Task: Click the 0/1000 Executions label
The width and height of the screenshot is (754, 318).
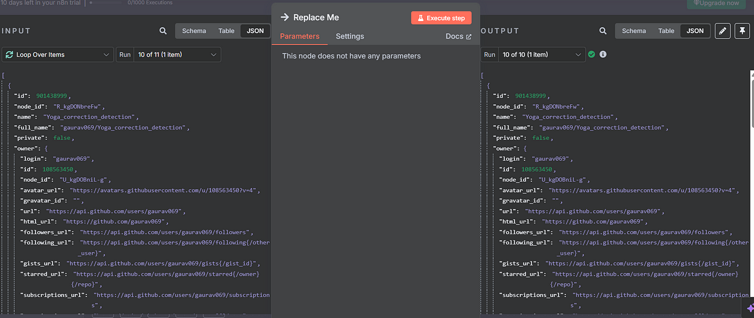Action: (150, 3)
